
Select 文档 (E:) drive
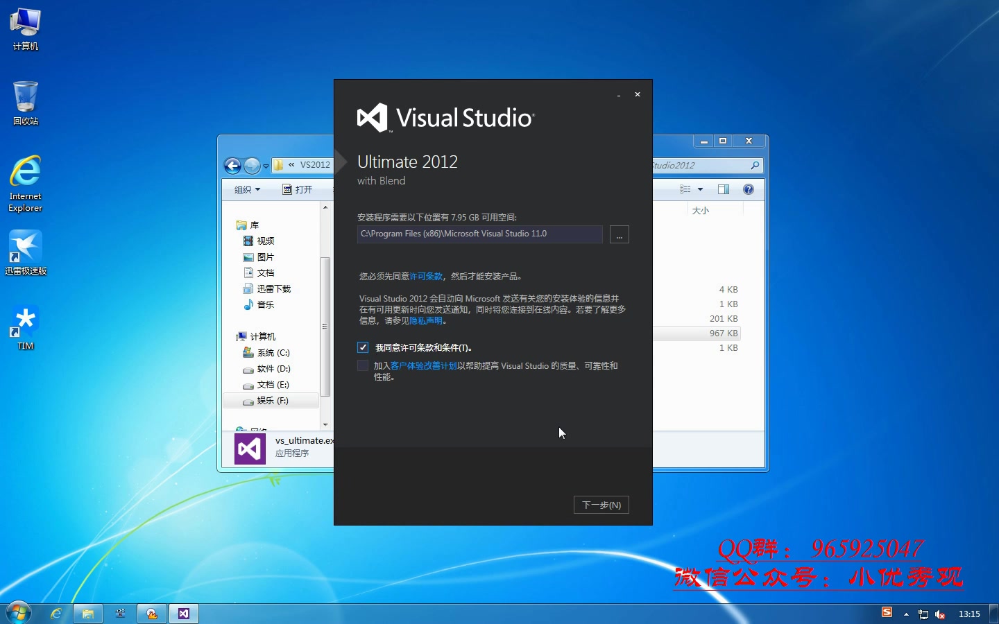tap(266, 385)
